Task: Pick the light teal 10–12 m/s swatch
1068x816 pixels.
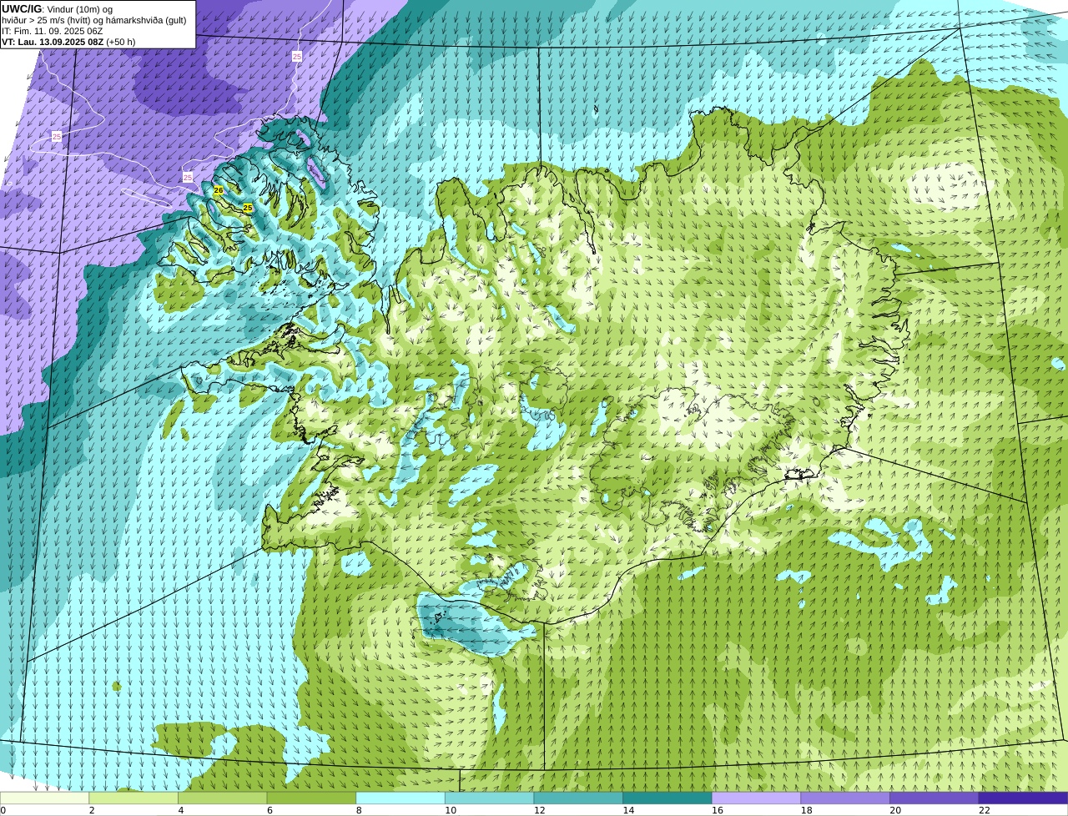Action: coord(489,798)
